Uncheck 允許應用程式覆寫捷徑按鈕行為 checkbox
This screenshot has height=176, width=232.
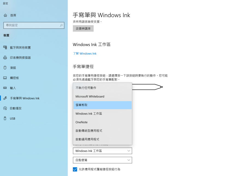click(75, 169)
